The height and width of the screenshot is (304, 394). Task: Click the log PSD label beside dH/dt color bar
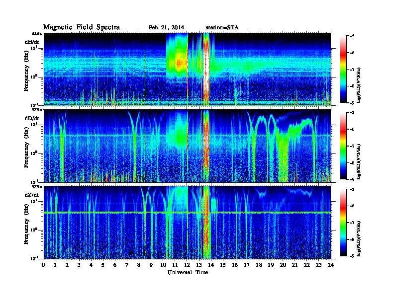(359, 85)
